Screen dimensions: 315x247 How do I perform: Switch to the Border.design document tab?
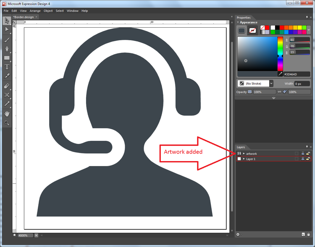[24, 17]
